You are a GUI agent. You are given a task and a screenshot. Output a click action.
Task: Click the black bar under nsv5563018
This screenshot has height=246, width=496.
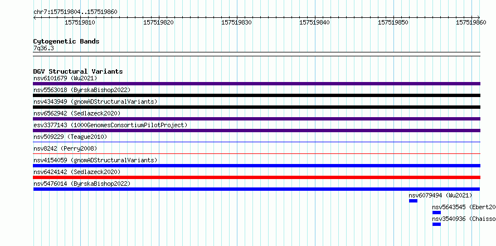[x=256, y=95]
